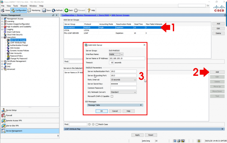Expand Management Access tree node
The height and width of the screenshot is (143, 227).
pos(2,19)
